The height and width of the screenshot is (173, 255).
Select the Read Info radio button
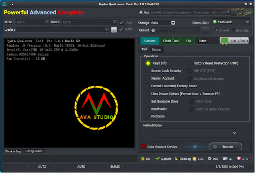148,63
